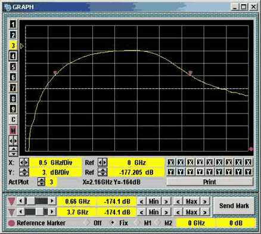Adjust Y Ref dB stepper
The width and height of the screenshot is (261, 234).
tap(102, 172)
